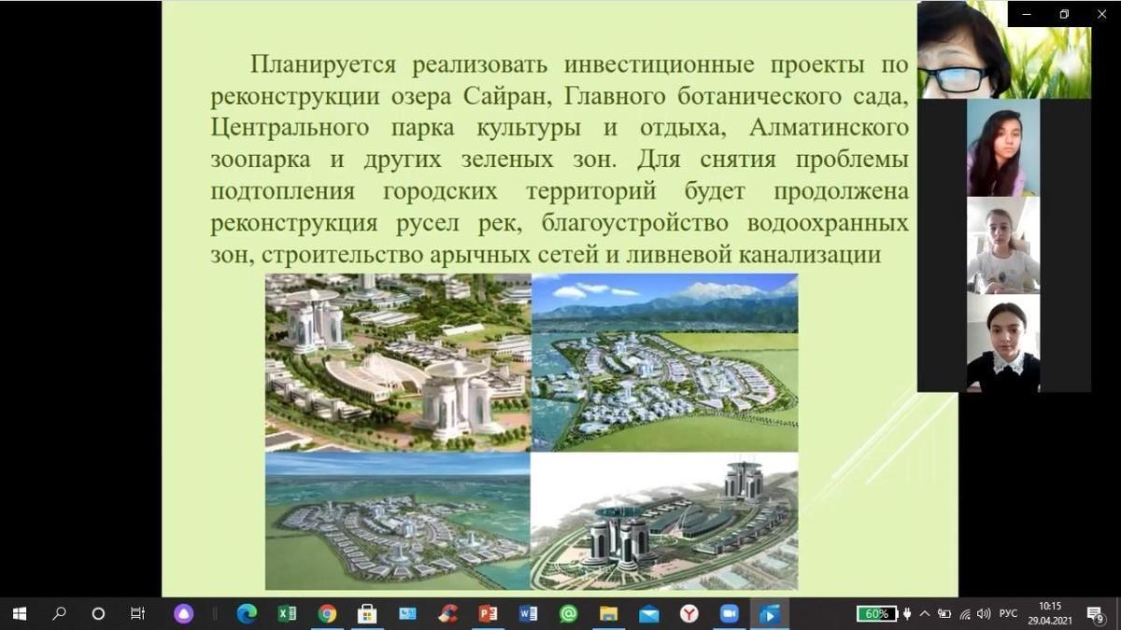Open PowerPoint from the taskbar

tap(488, 613)
